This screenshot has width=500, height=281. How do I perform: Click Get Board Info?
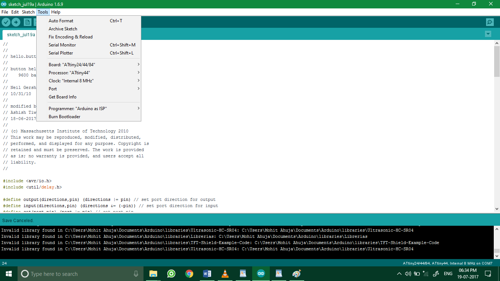89,97
